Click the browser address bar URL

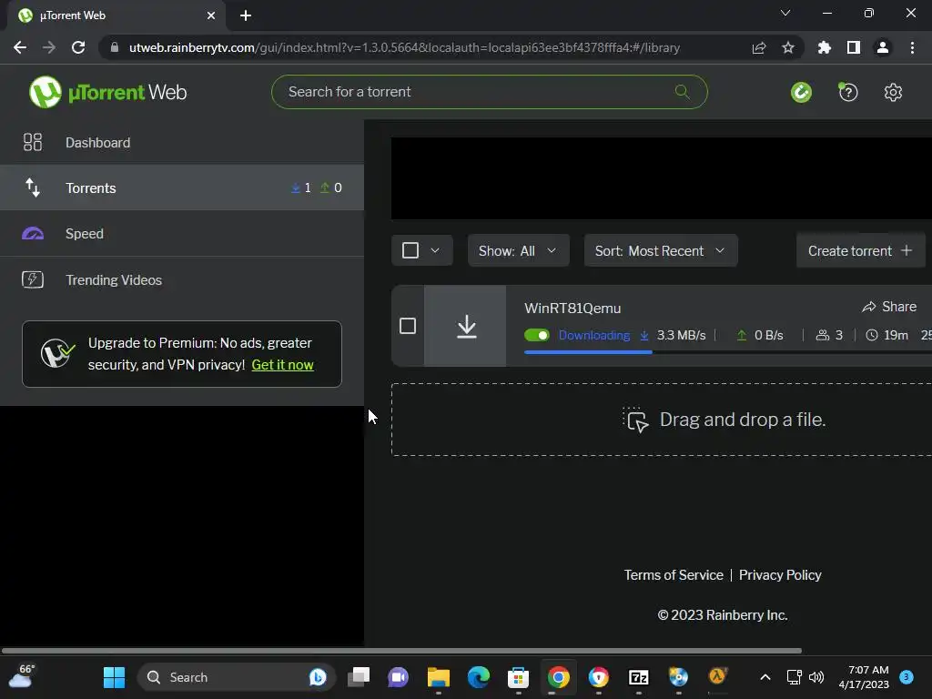[x=404, y=47]
